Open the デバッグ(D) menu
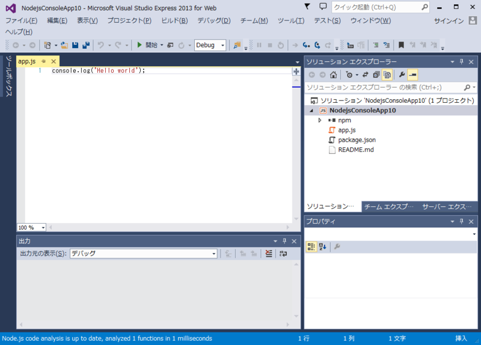The height and width of the screenshot is (345, 481). pyautogui.click(x=214, y=20)
